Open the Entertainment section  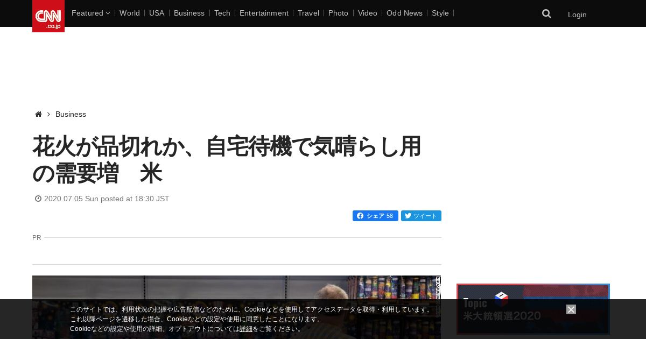pyautogui.click(x=264, y=13)
